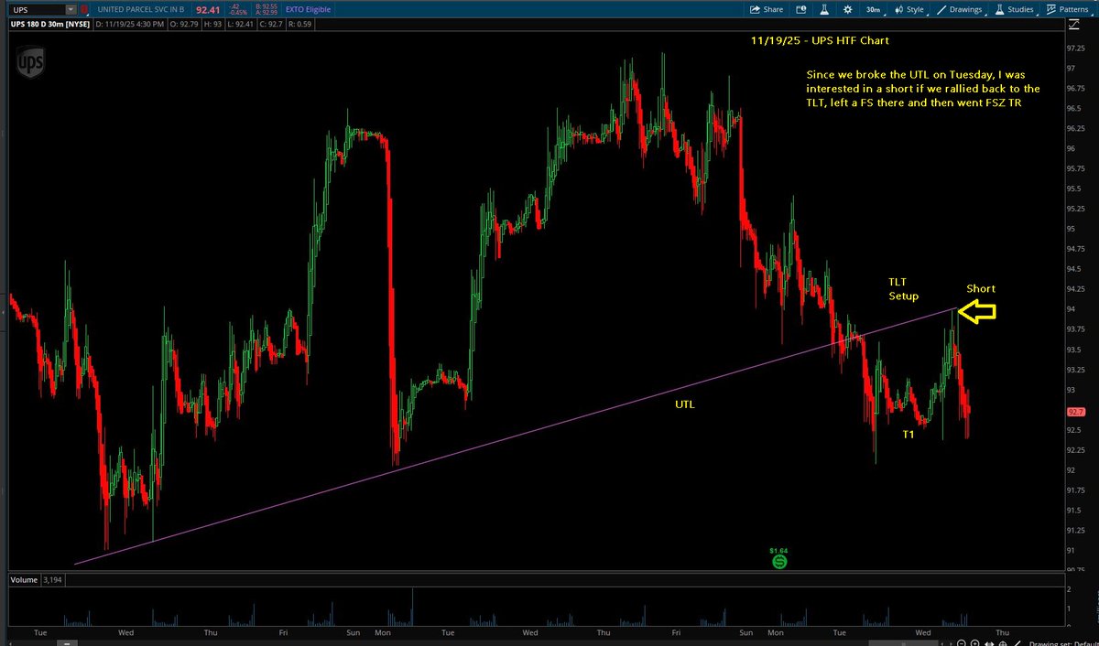Screen dimensions: 1099x646
Task: Click the 'R: 0.59' range value
Action: coord(302,24)
